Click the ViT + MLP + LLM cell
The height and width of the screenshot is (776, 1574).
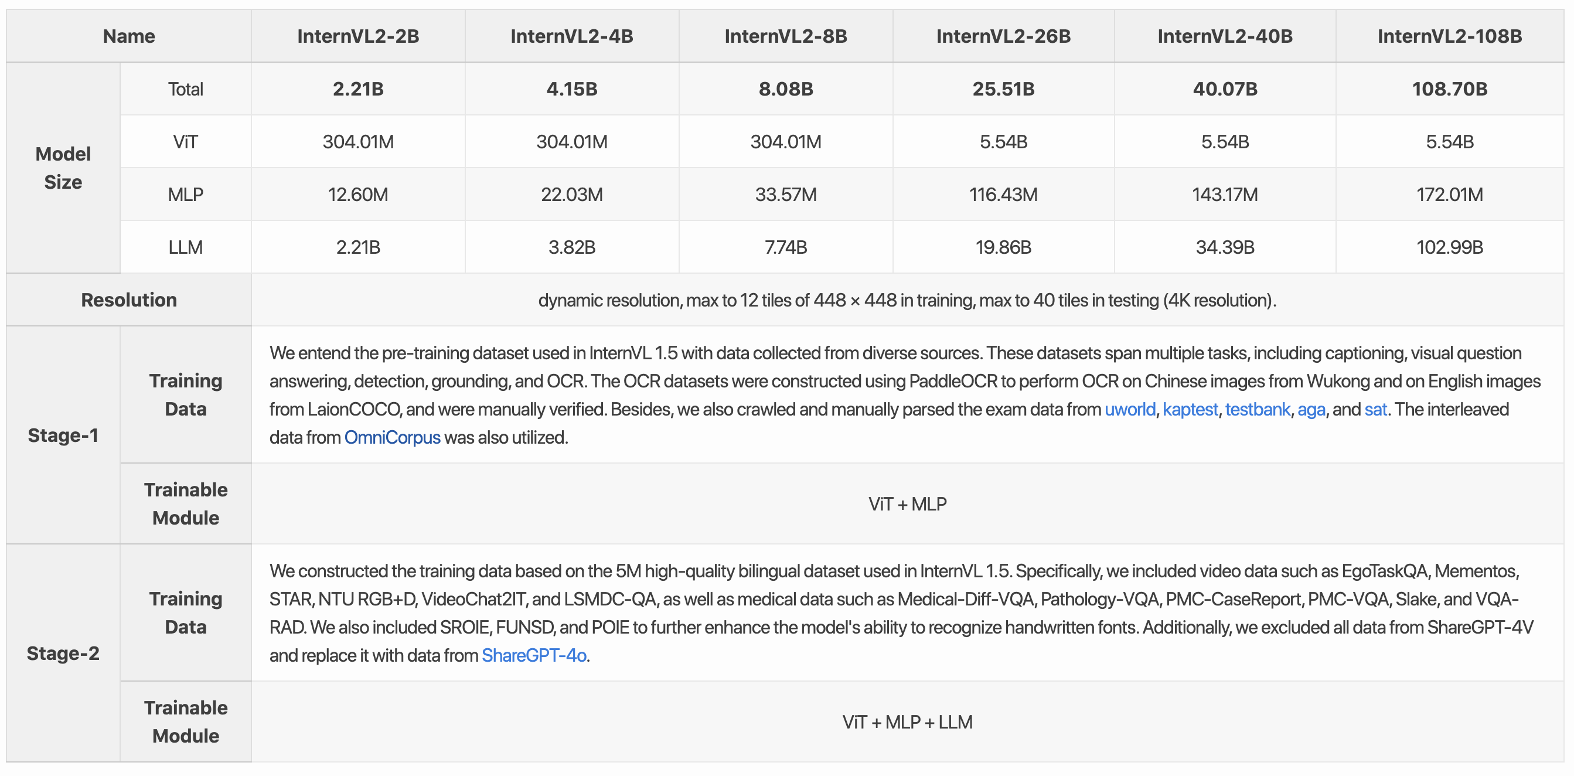[x=907, y=722]
